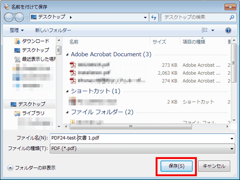This screenshot has height=180, width=240.
Task: Click the horizontal scroll right arrow
Action: pos(227,126)
